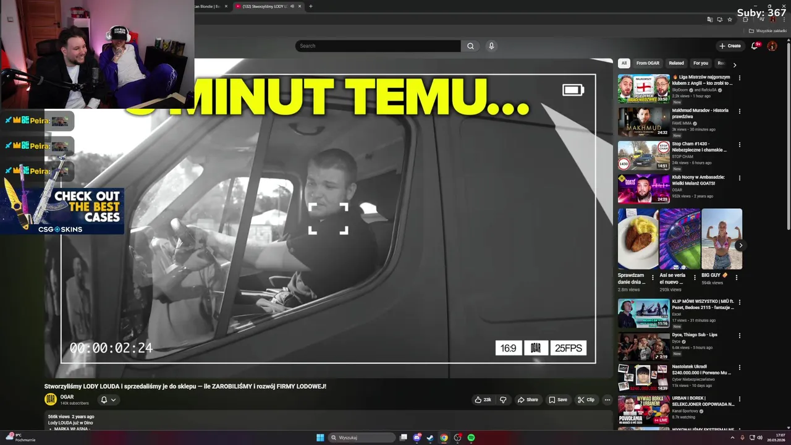This screenshot has height=445, width=791.
Task: Open options for URBAN I BOREK video
Action: click(x=739, y=399)
